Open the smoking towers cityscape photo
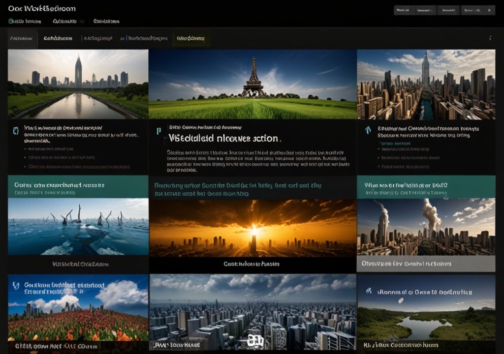 click(426, 227)
